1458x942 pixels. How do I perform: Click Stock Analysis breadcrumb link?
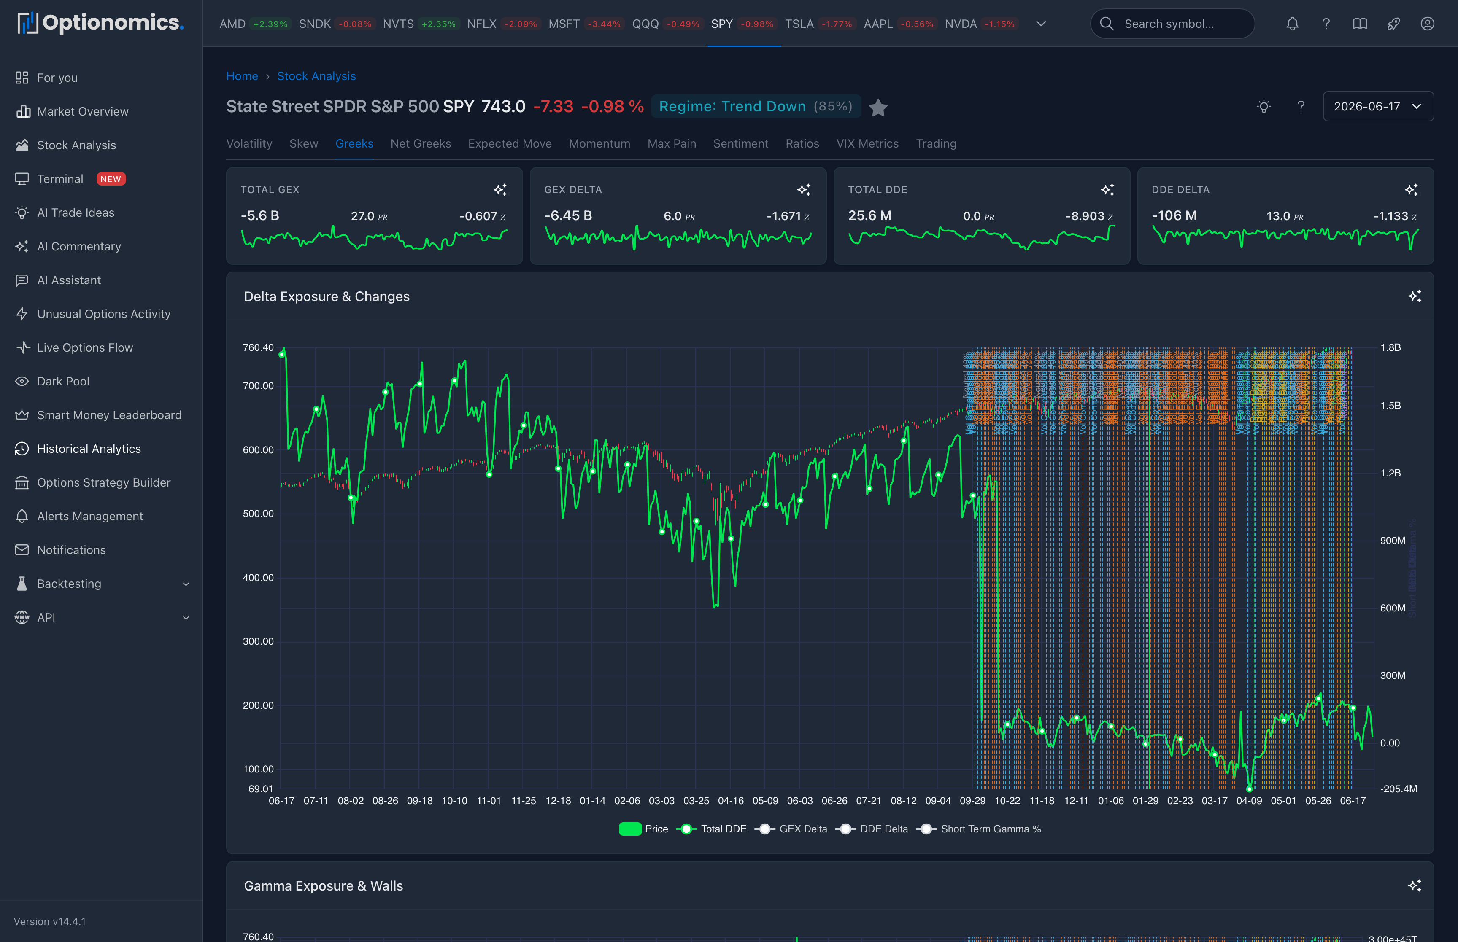tap(316, 76)
